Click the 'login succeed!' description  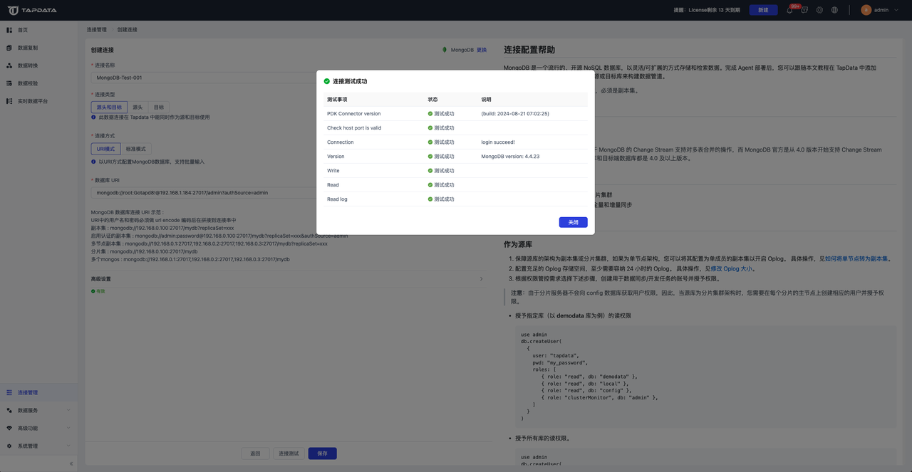[x=498, y=142]
